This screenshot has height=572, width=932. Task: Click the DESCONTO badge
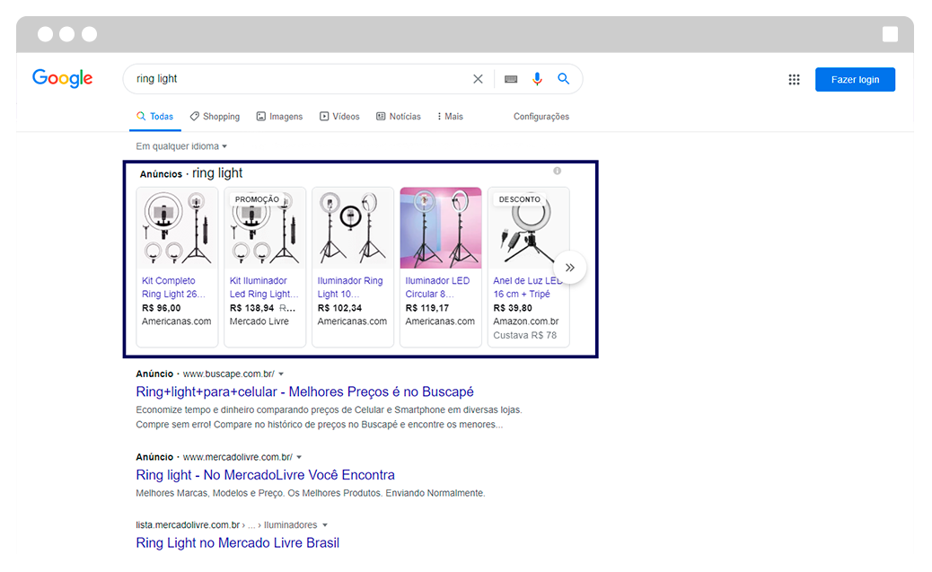(x=520, y=199)
